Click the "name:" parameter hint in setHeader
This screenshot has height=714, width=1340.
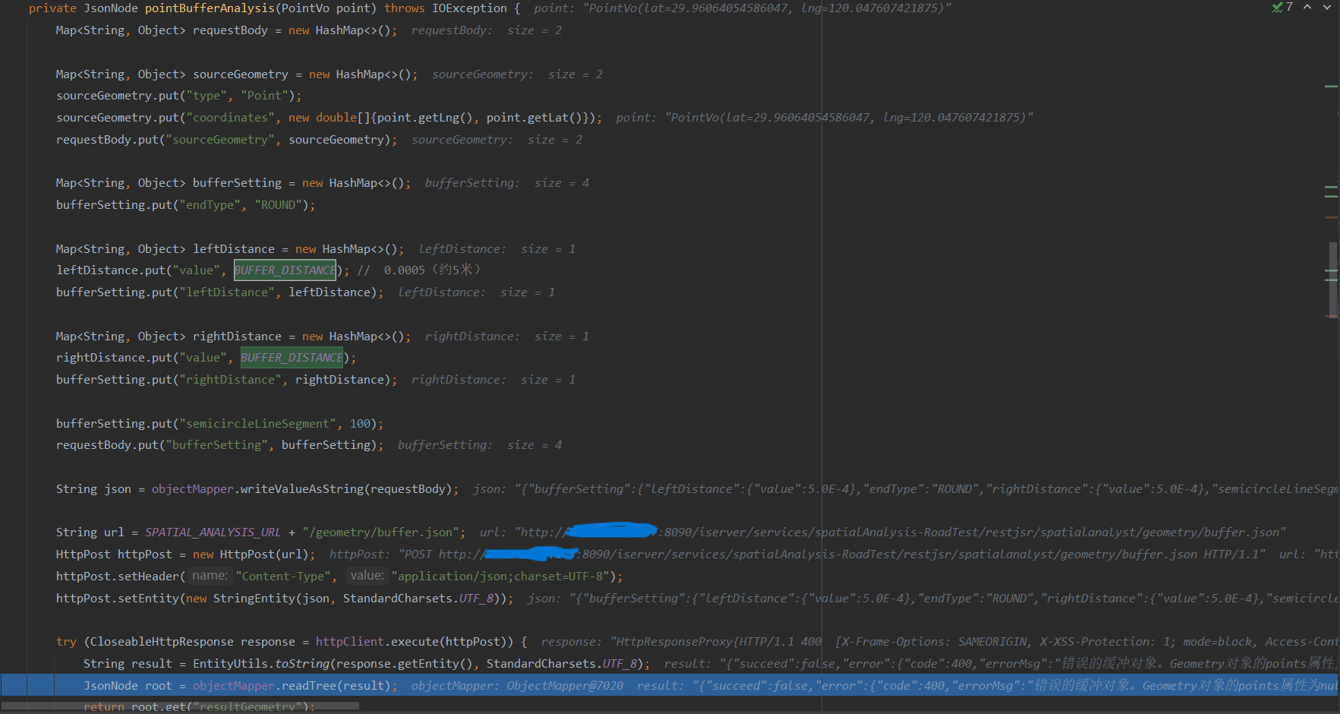coord(210,576)
